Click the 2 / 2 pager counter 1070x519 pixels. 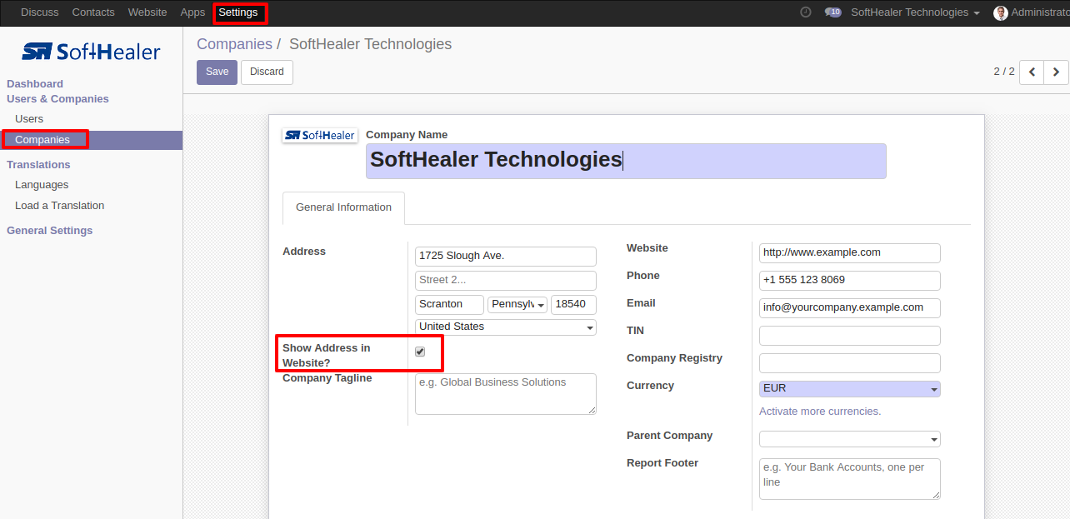click(x=1004, y=72)
